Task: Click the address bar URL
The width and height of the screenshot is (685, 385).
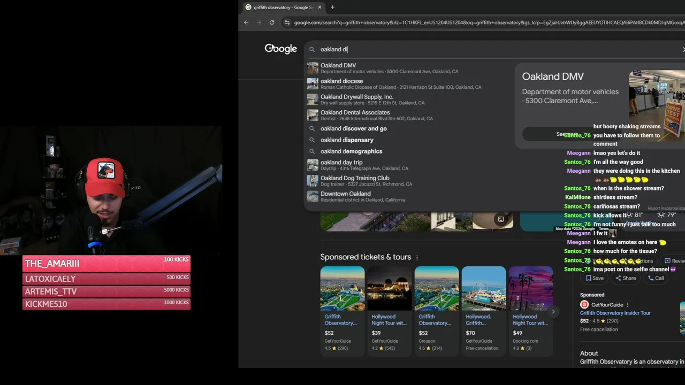Action: pos(488,22)
